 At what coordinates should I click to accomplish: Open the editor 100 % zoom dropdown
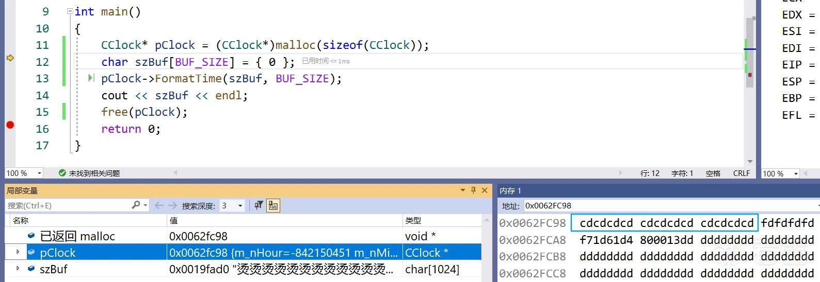24,173
